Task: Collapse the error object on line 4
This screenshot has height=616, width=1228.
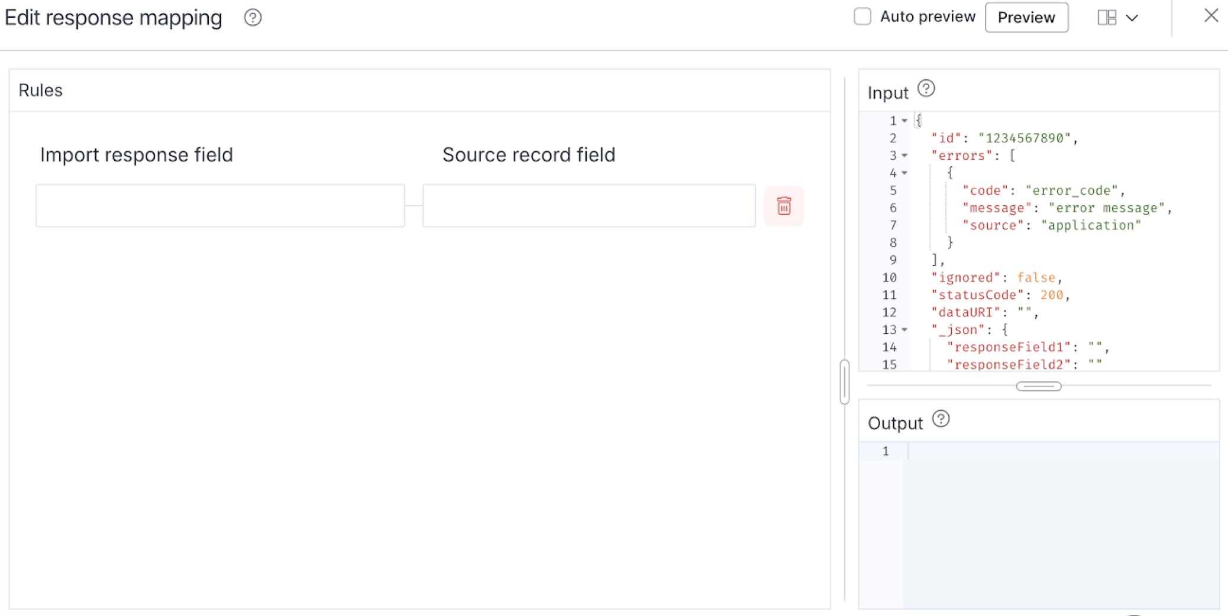Action: pos(904,173)
